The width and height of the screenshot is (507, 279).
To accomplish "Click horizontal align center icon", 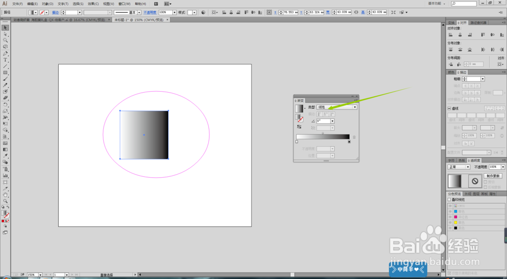I will click(x=460, y=34).
